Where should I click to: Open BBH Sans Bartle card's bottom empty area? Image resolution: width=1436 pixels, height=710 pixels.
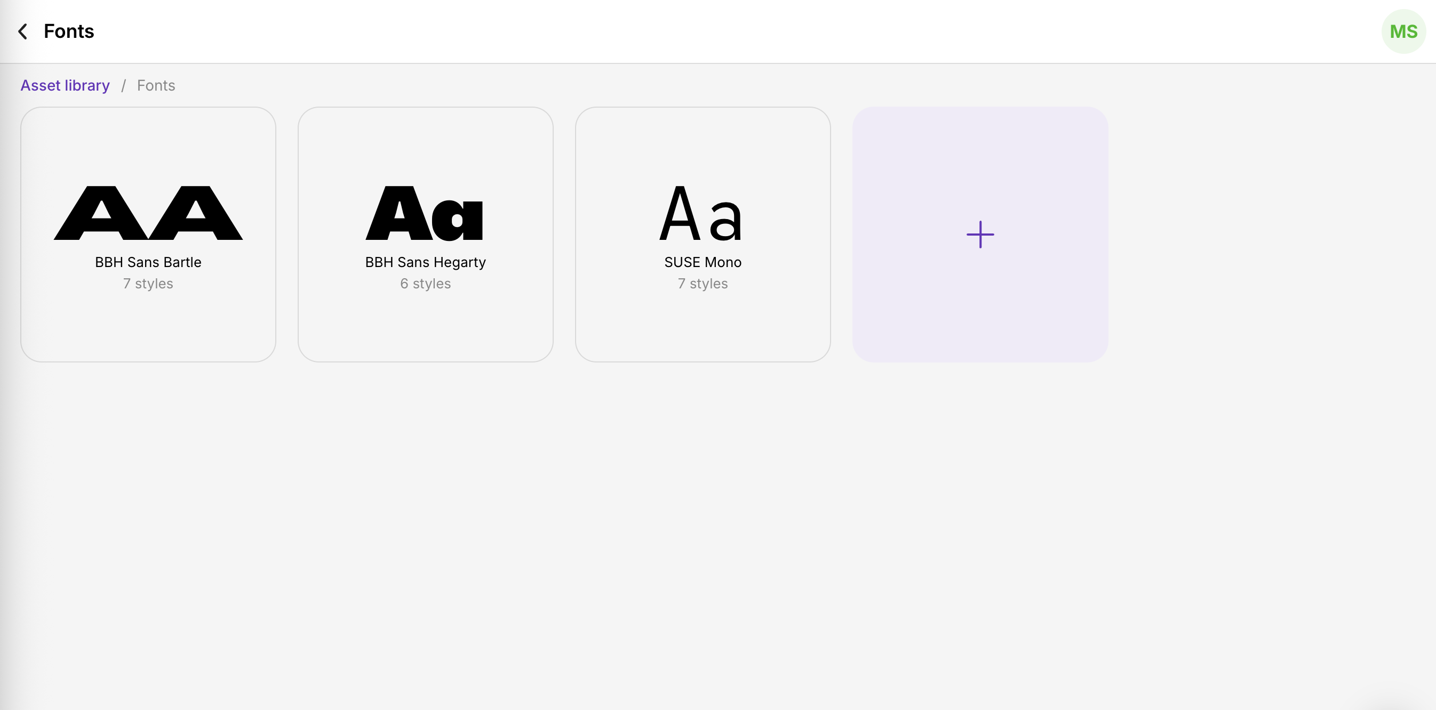pos(148,328)
